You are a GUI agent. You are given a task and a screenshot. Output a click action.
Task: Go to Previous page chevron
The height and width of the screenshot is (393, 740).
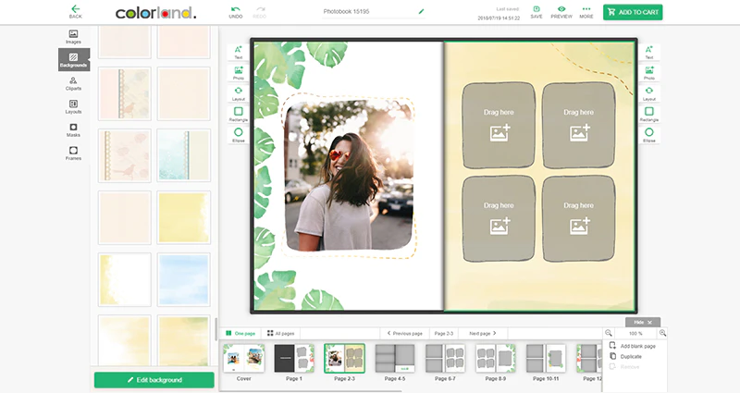pos(388,333)
